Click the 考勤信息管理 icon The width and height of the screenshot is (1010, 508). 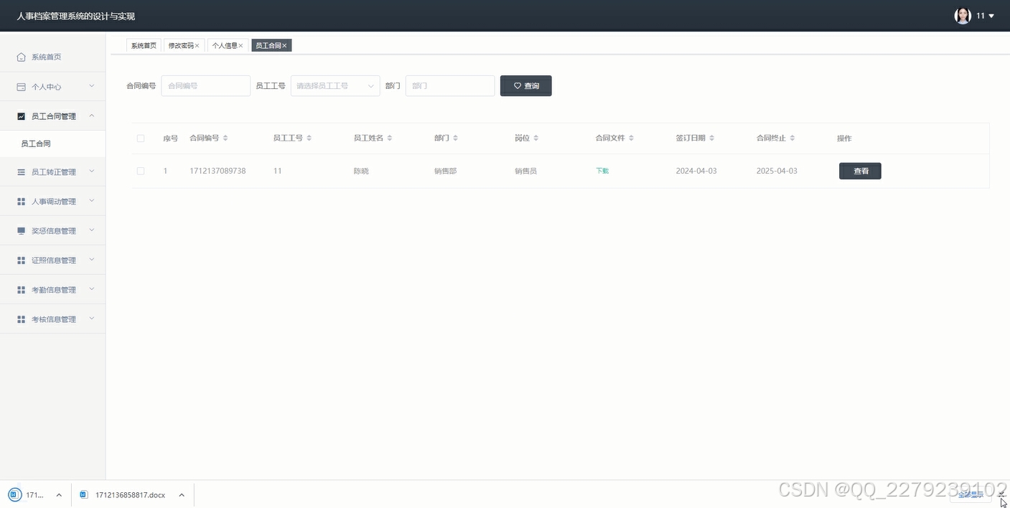(x=21, y=289)
